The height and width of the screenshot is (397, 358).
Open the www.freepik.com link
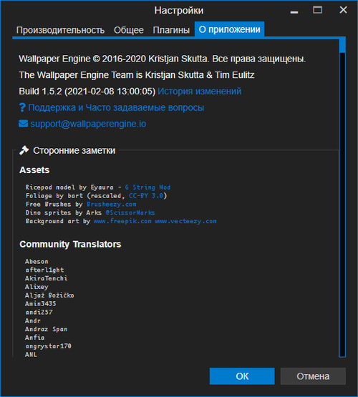(x=122, y=221)
